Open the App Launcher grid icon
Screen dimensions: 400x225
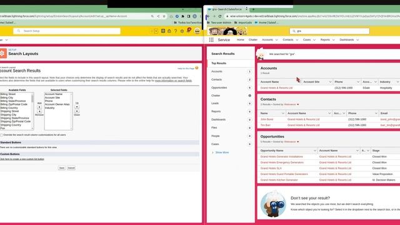coord(211,40)
